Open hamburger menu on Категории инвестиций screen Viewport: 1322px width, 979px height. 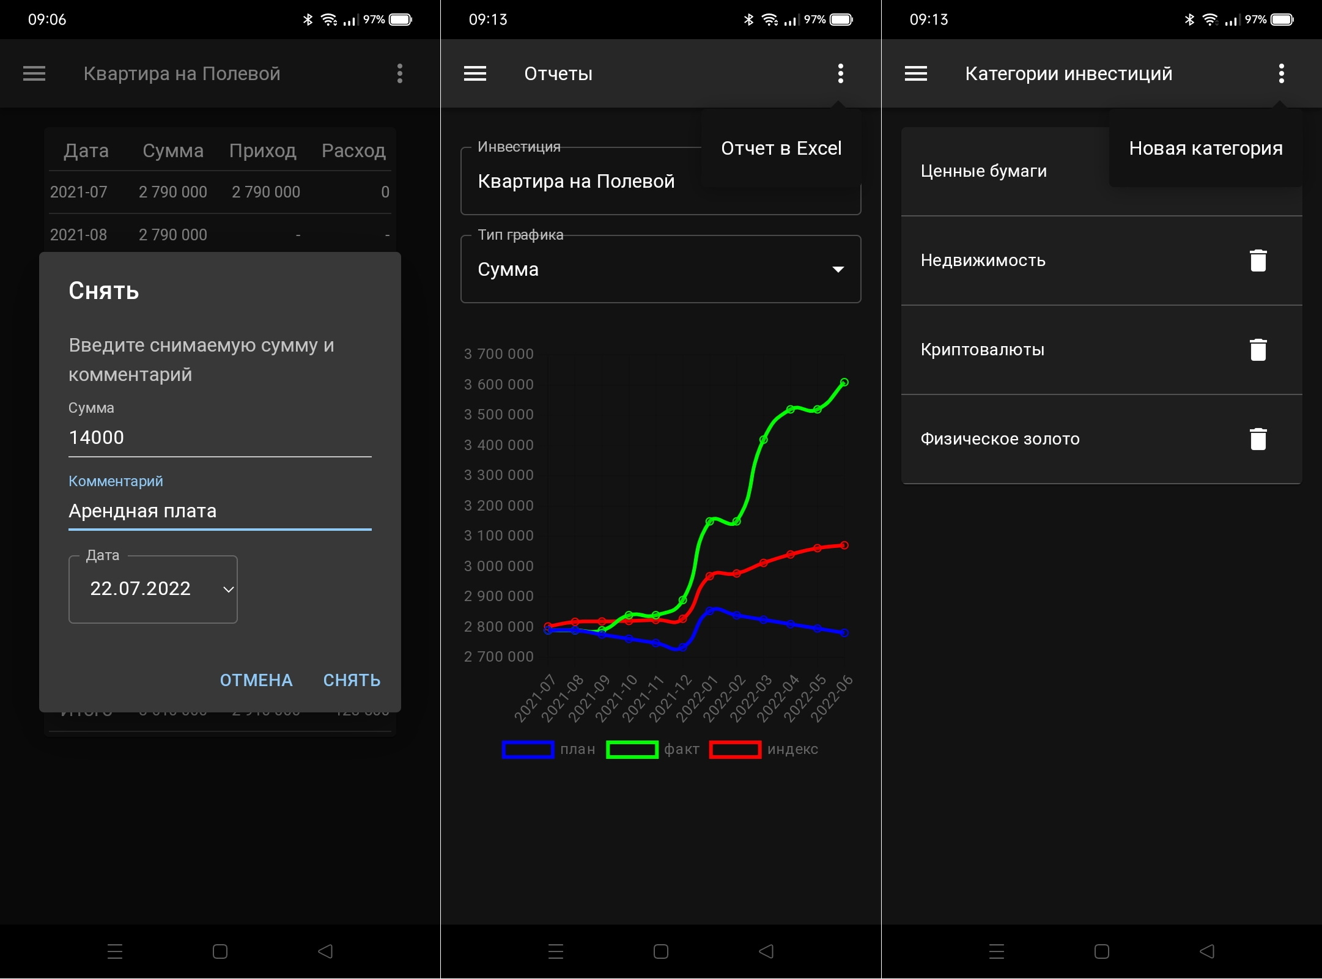click(915, 74)
